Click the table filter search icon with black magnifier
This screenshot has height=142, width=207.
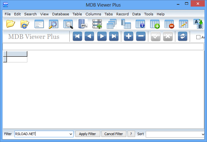(68, 24)
